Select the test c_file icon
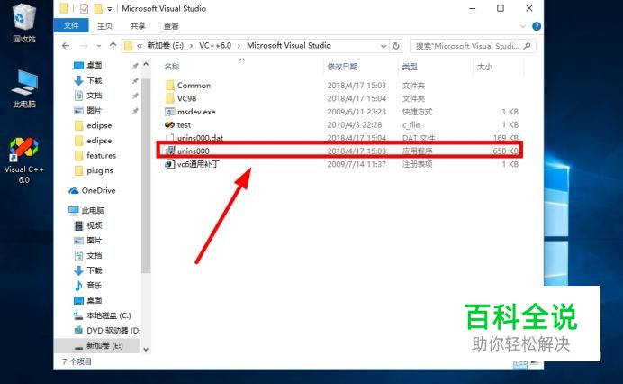623x384 pixels. coord(169,124)
